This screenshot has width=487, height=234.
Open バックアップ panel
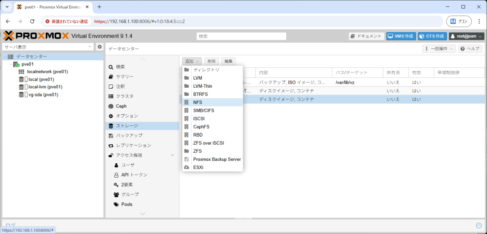[x=142, y=135]
